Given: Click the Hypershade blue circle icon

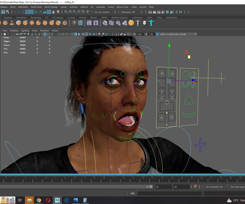Looking at the screenshot, I should [167, 12].
